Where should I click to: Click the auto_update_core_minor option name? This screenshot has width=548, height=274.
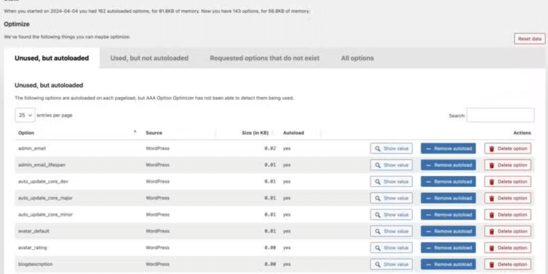45,215
